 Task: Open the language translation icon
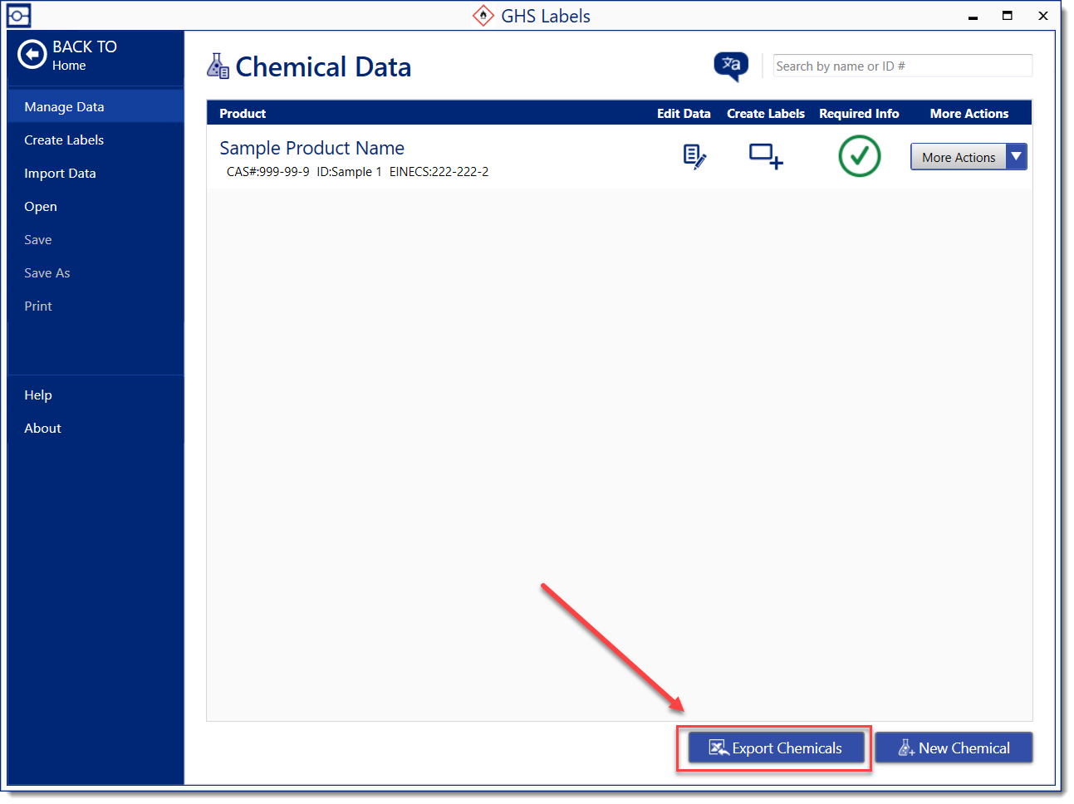coord(731,66)
